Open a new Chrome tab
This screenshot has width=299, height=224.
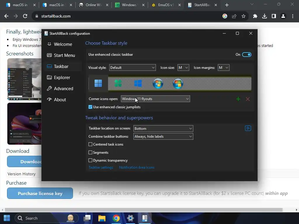pyautogui.click(x=227, y=5)
